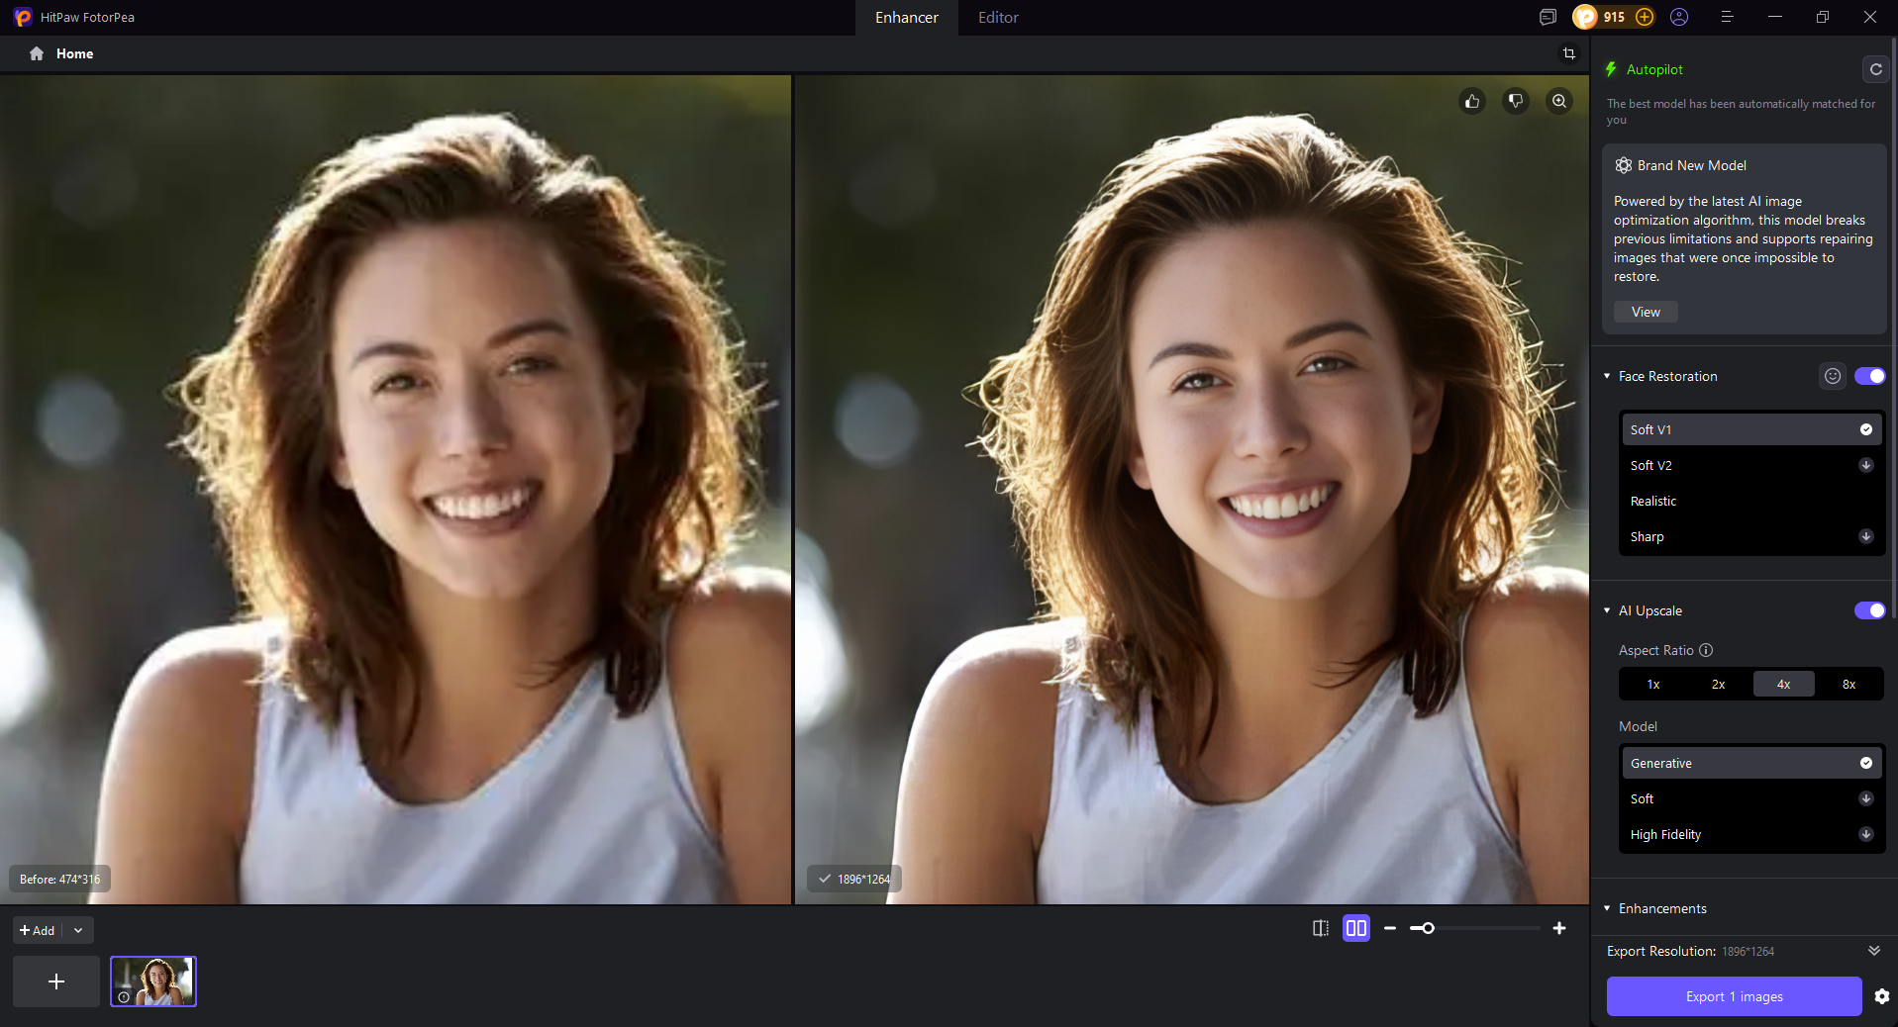The image size is (1898, 1027).
Task: Click the split slider compare view icon
Action: click(1321, 928)
